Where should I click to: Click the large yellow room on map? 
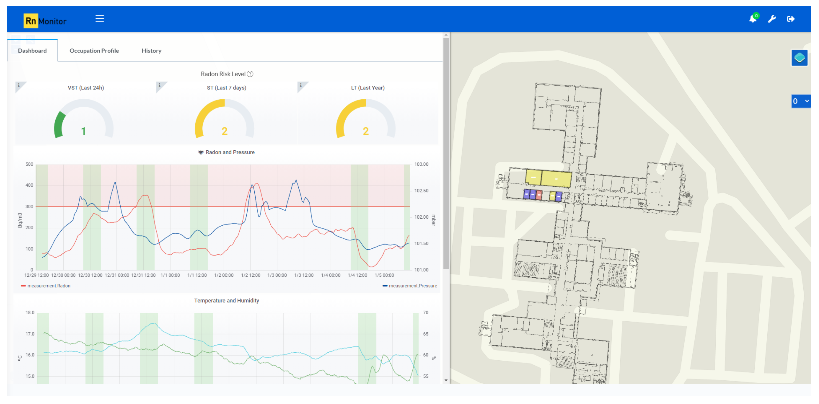click(x=556, y=179)
